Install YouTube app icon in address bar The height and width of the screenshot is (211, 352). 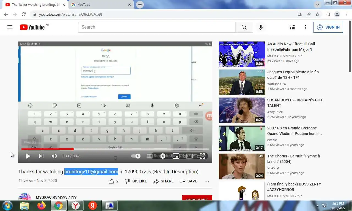pos(300,14)
